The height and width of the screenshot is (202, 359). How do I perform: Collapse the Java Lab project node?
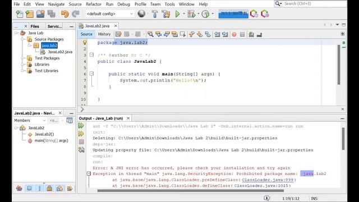(16, 33)
